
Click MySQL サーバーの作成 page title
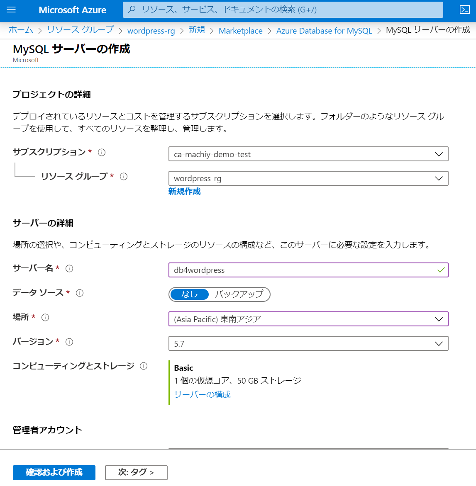point(71,49)
